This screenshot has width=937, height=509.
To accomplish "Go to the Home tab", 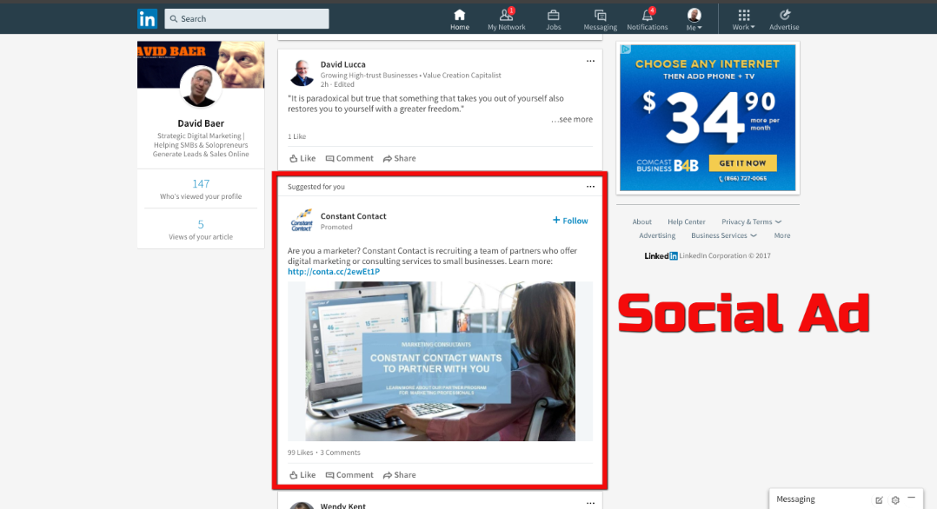I will (459, 18).
